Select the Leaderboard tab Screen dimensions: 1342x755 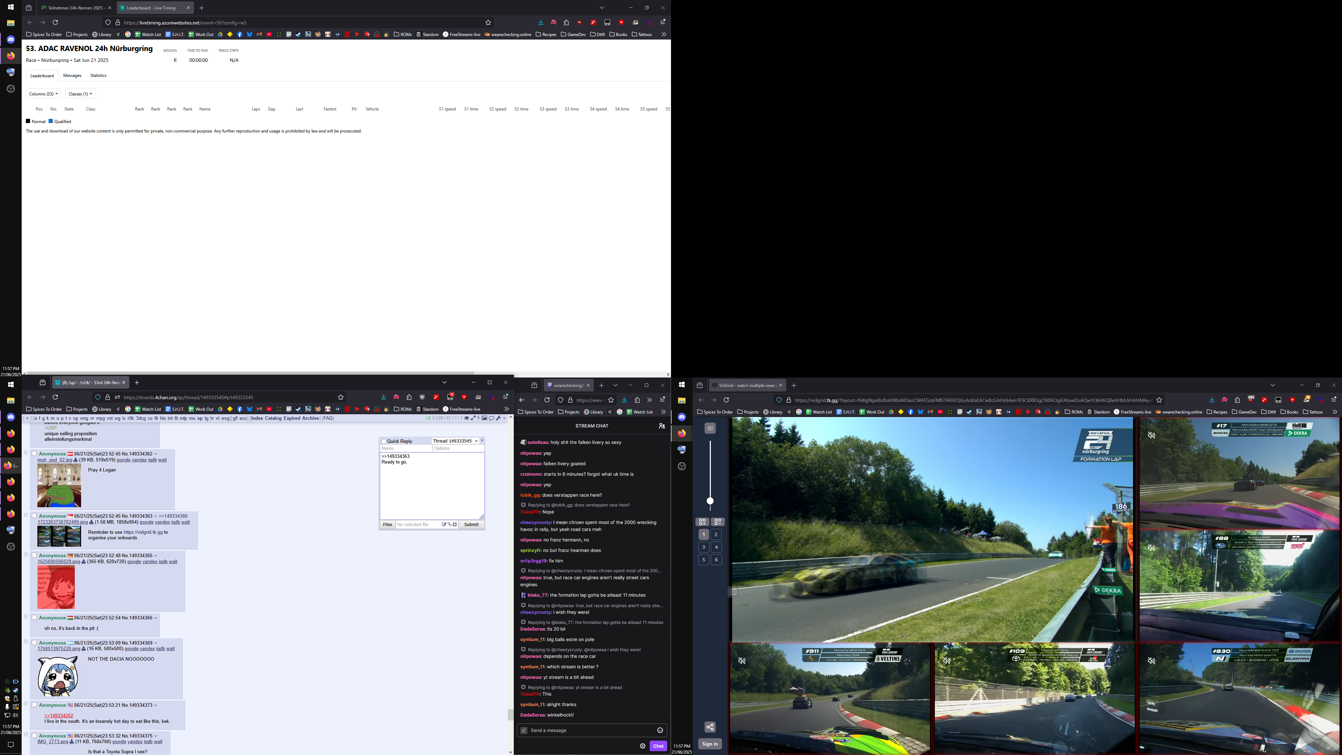42,75
